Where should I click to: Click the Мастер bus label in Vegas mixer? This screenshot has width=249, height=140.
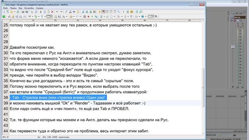(x=240, y=17)
